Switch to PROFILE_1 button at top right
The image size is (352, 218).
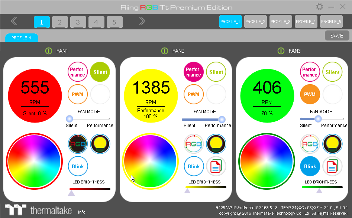pyautogui.click(x=230, y=22)
